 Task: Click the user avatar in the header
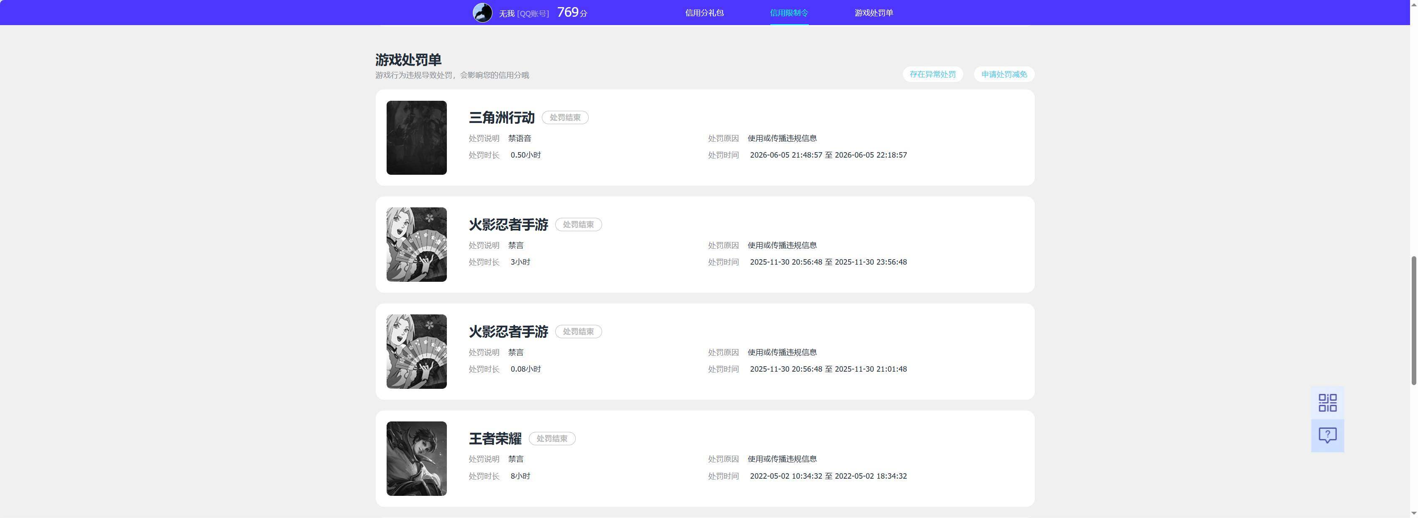[482, 13]
